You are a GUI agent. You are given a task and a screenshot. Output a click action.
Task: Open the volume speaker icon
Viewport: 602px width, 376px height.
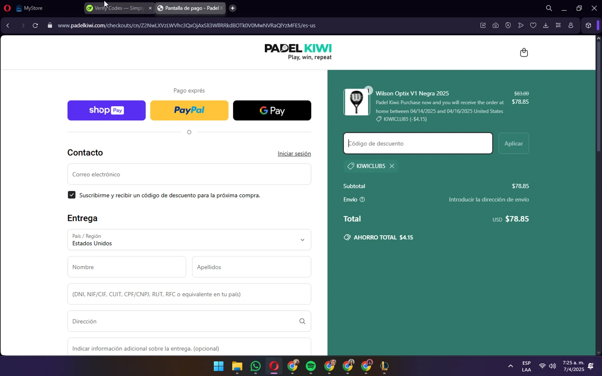click(553, 366)
